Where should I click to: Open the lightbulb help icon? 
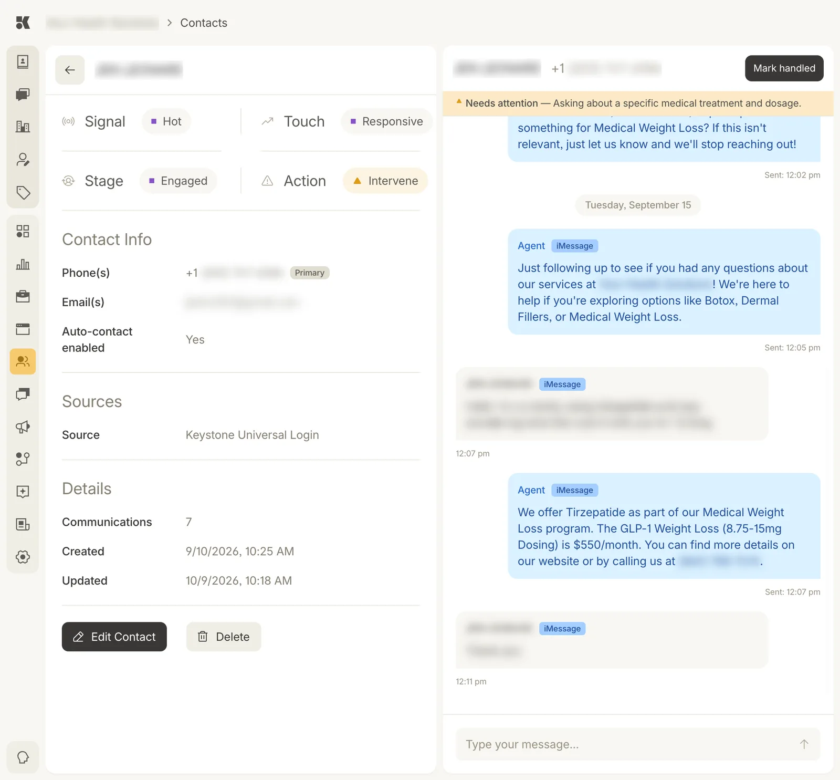tap(23, 757)
